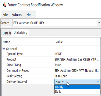Viewport: 101px width, 96px height.
Task: Switch to the Details tab
Action: [x=7, y=33]
